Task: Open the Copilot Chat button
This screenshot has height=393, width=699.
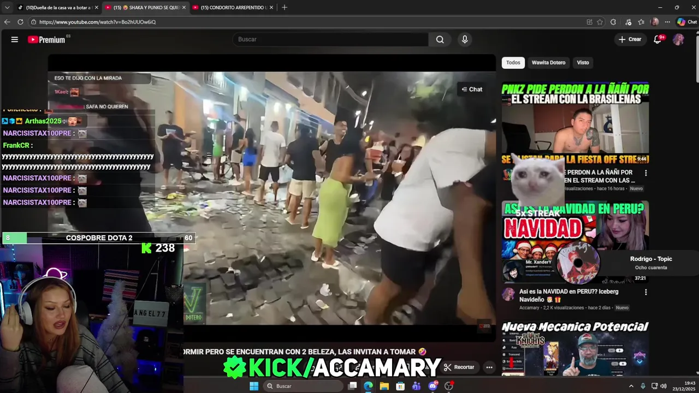Action: click(686, 22)
